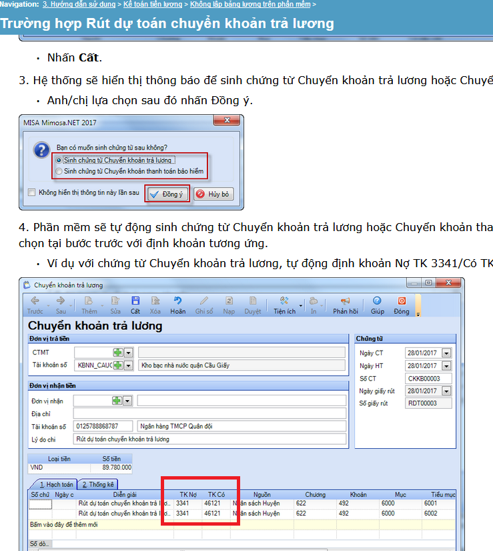
Task: Open the Tiện ích utilities tool icon
Action: (284, 301)
